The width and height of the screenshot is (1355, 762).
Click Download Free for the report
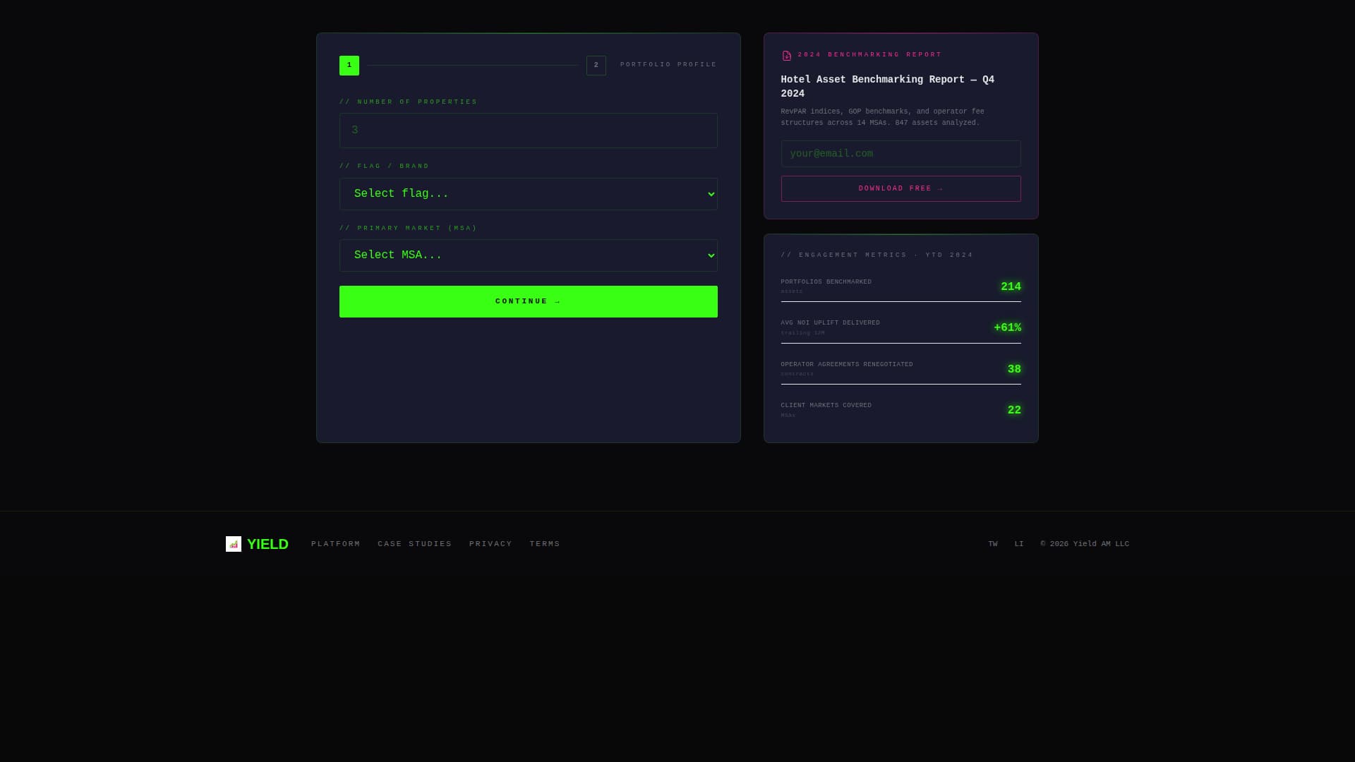coord(901,188)
